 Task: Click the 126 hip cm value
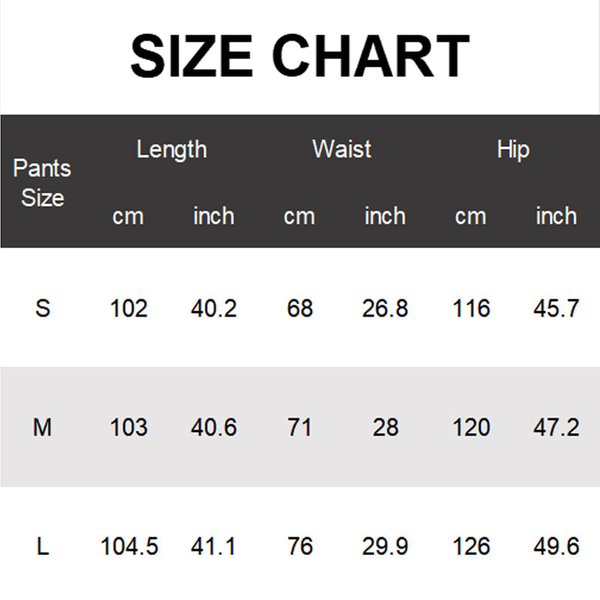point(471,546)
